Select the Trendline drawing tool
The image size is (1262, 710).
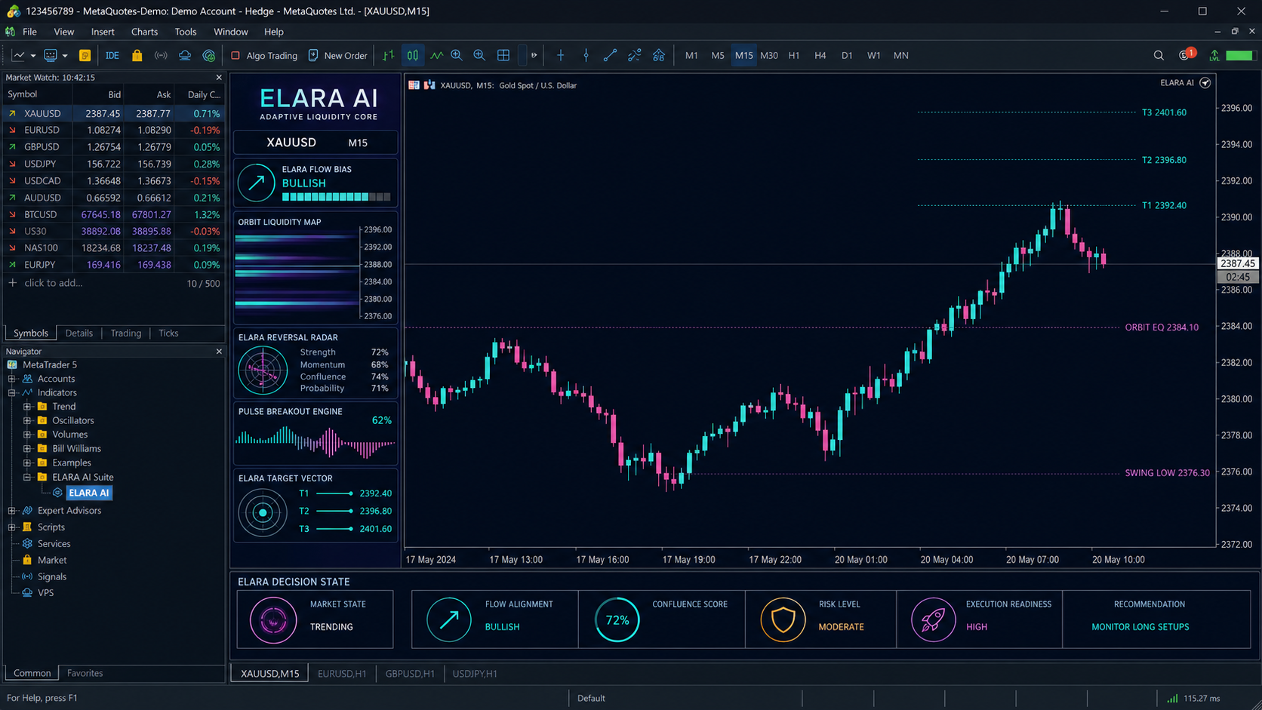tap(610, 55)
